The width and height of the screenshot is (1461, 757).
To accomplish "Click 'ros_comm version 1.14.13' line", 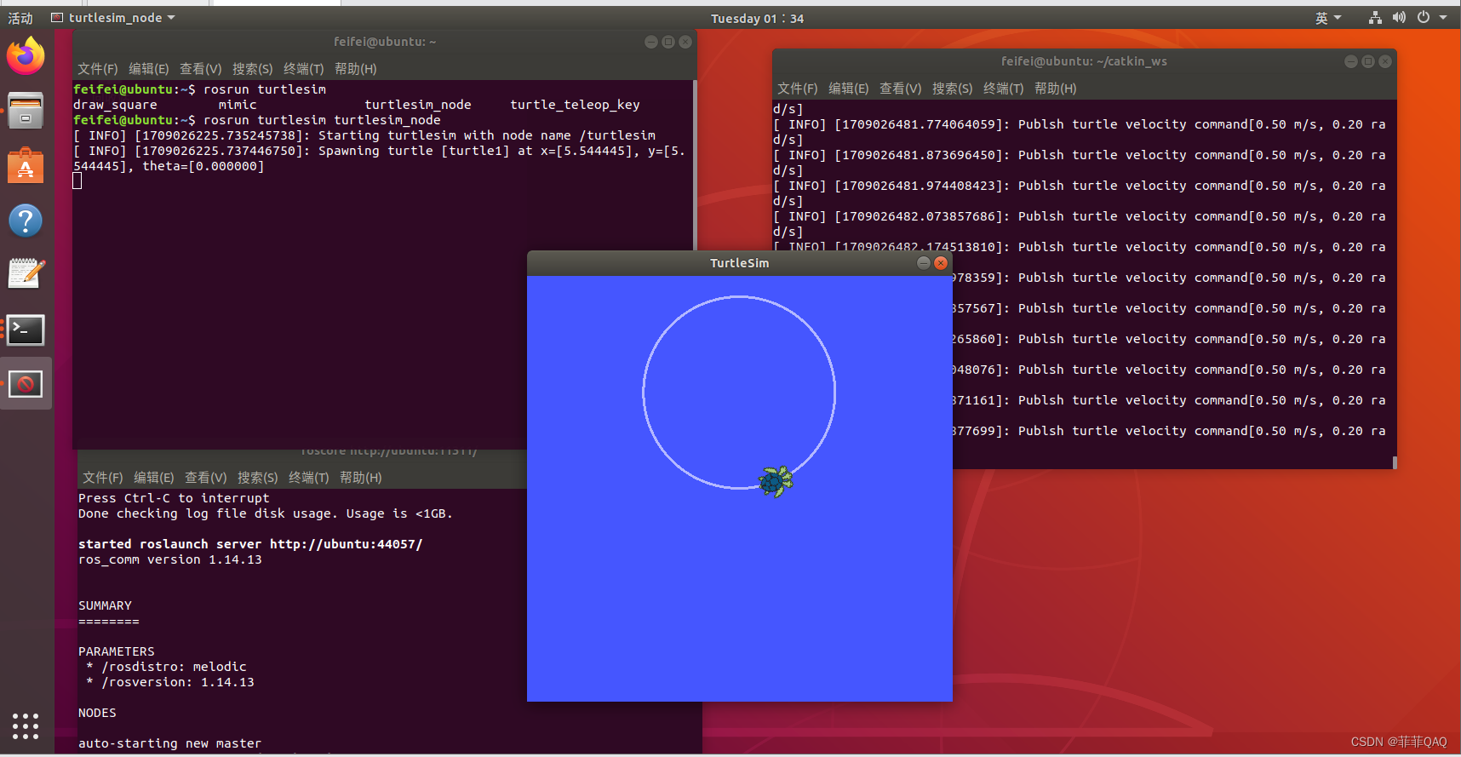I will click(x=170, y=559).
